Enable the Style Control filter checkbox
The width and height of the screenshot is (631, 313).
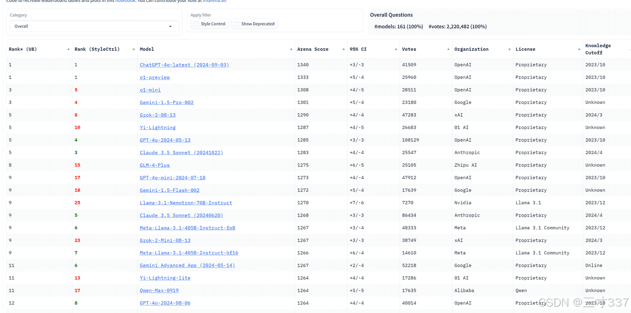197,24
